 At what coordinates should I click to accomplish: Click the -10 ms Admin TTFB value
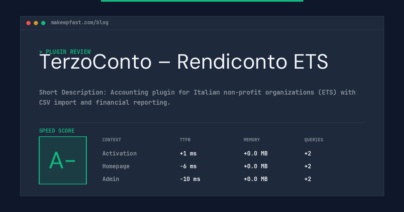(190, 179)
